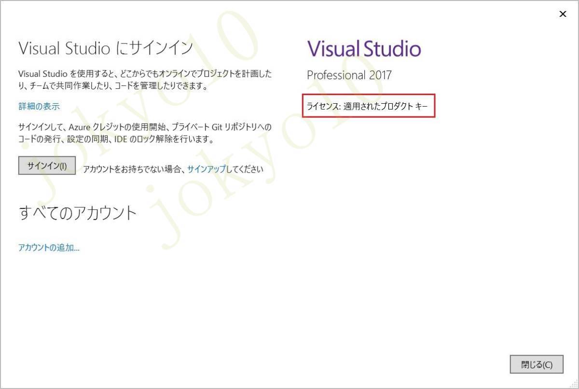Follow the サインアップ link
The width and height of the screenshot is (579, 389).
pyautogui.click(x=207, y=169)
